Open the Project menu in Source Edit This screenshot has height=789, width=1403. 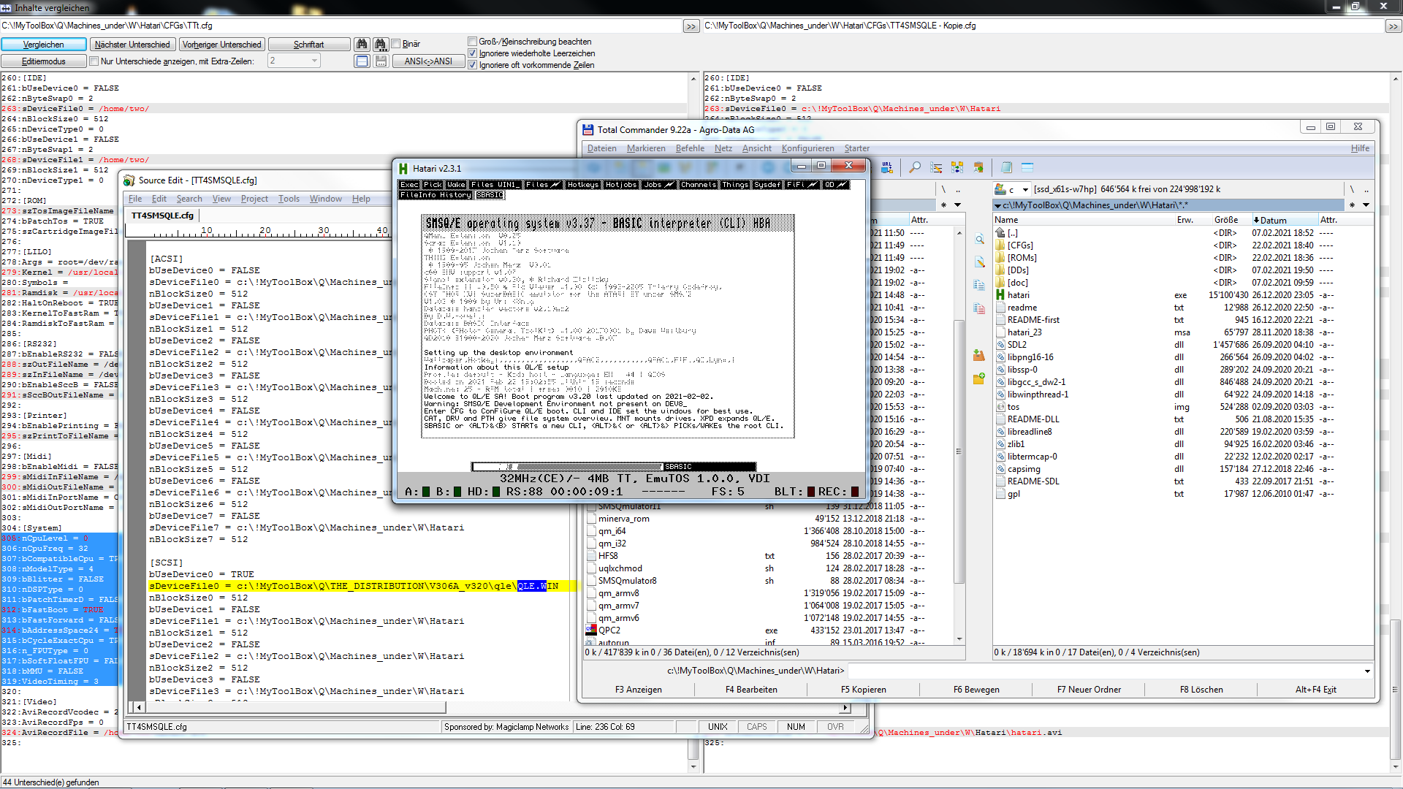click(x=254, y=199)
